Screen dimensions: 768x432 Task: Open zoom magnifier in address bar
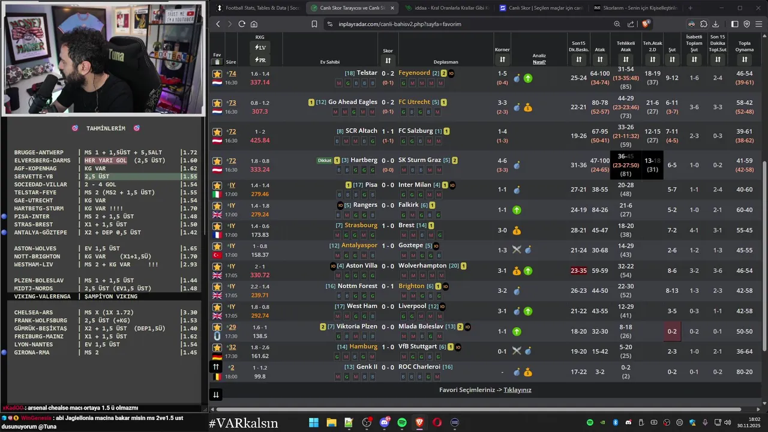617,24
